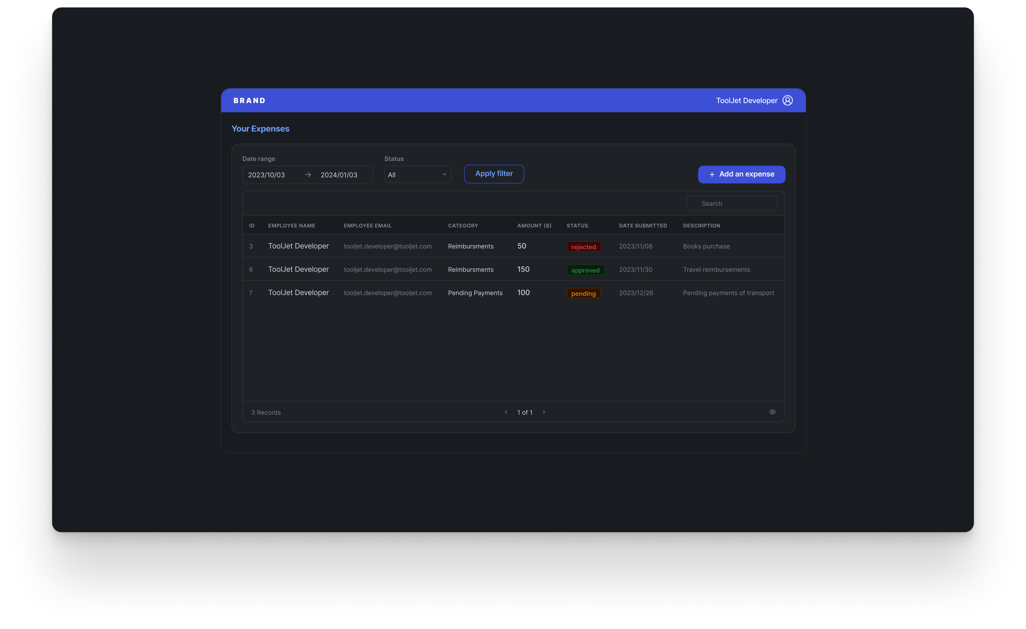Toggle column visibility eye icon
Image resolution: width=1026 pixels, height=629 pixels.
pyautogui.click(x=773, y=412)
